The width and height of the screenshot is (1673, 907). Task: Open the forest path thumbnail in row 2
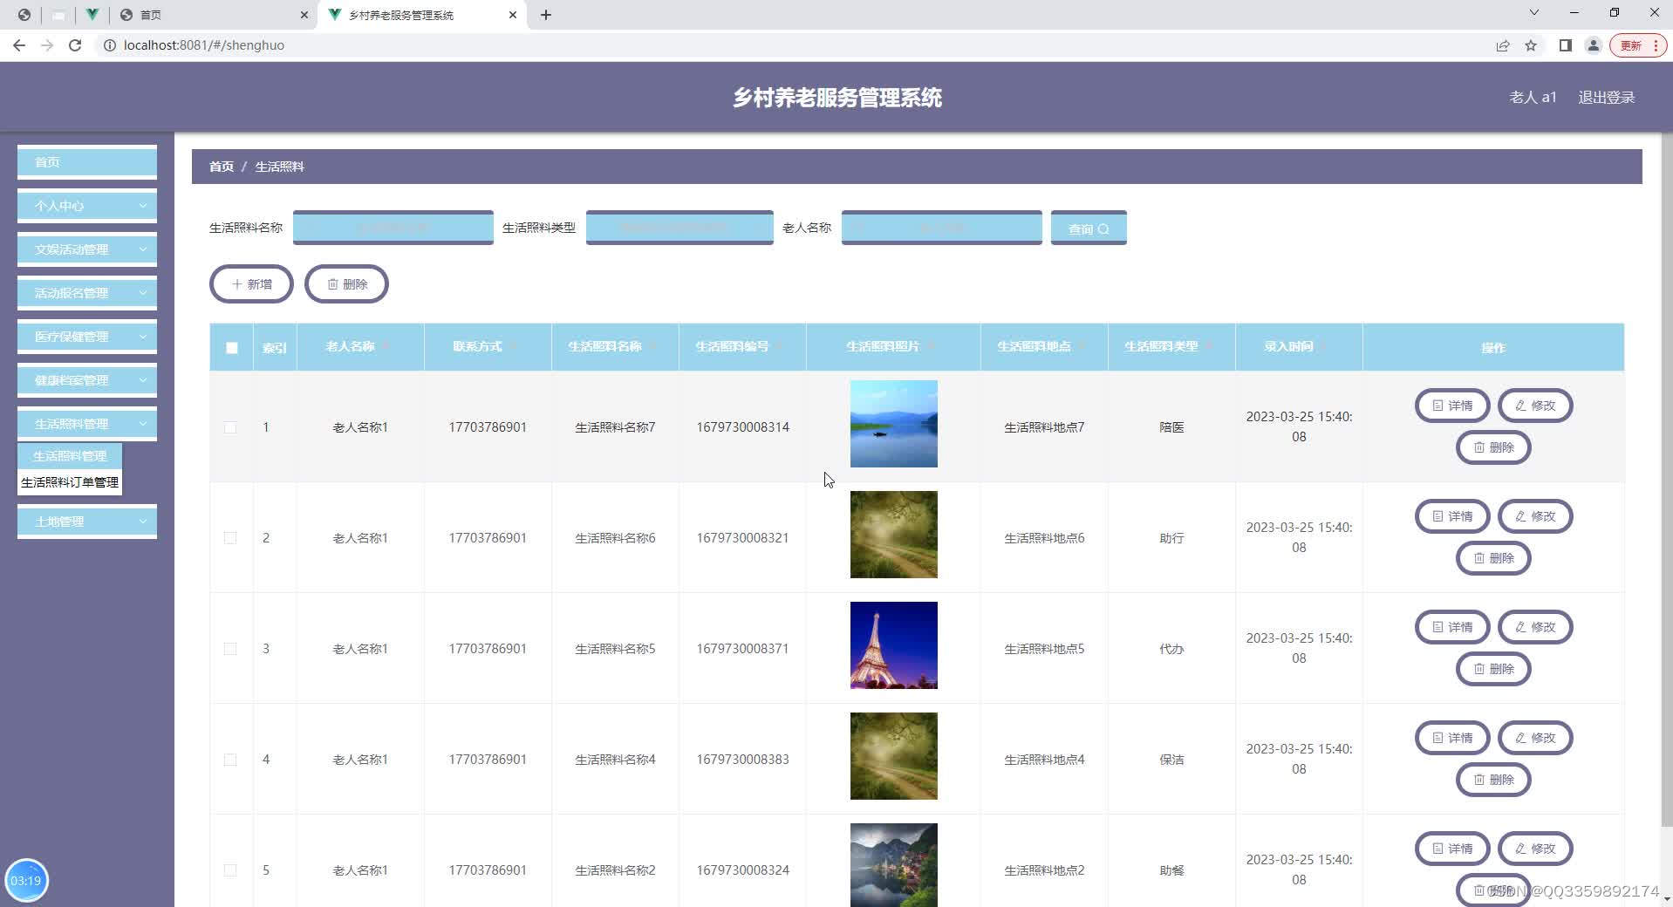[894, 535]
